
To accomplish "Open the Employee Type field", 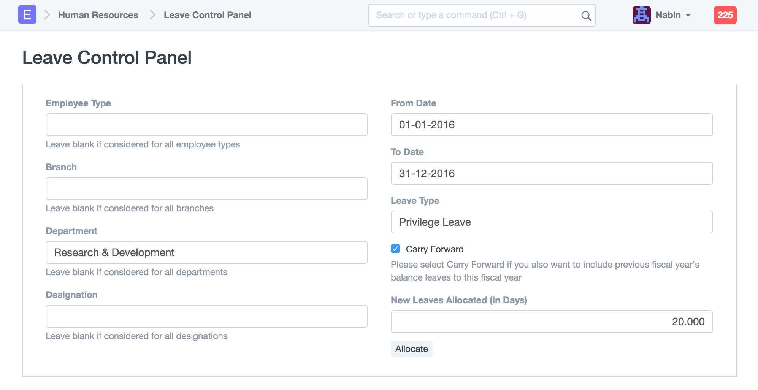I will (206, 125).
